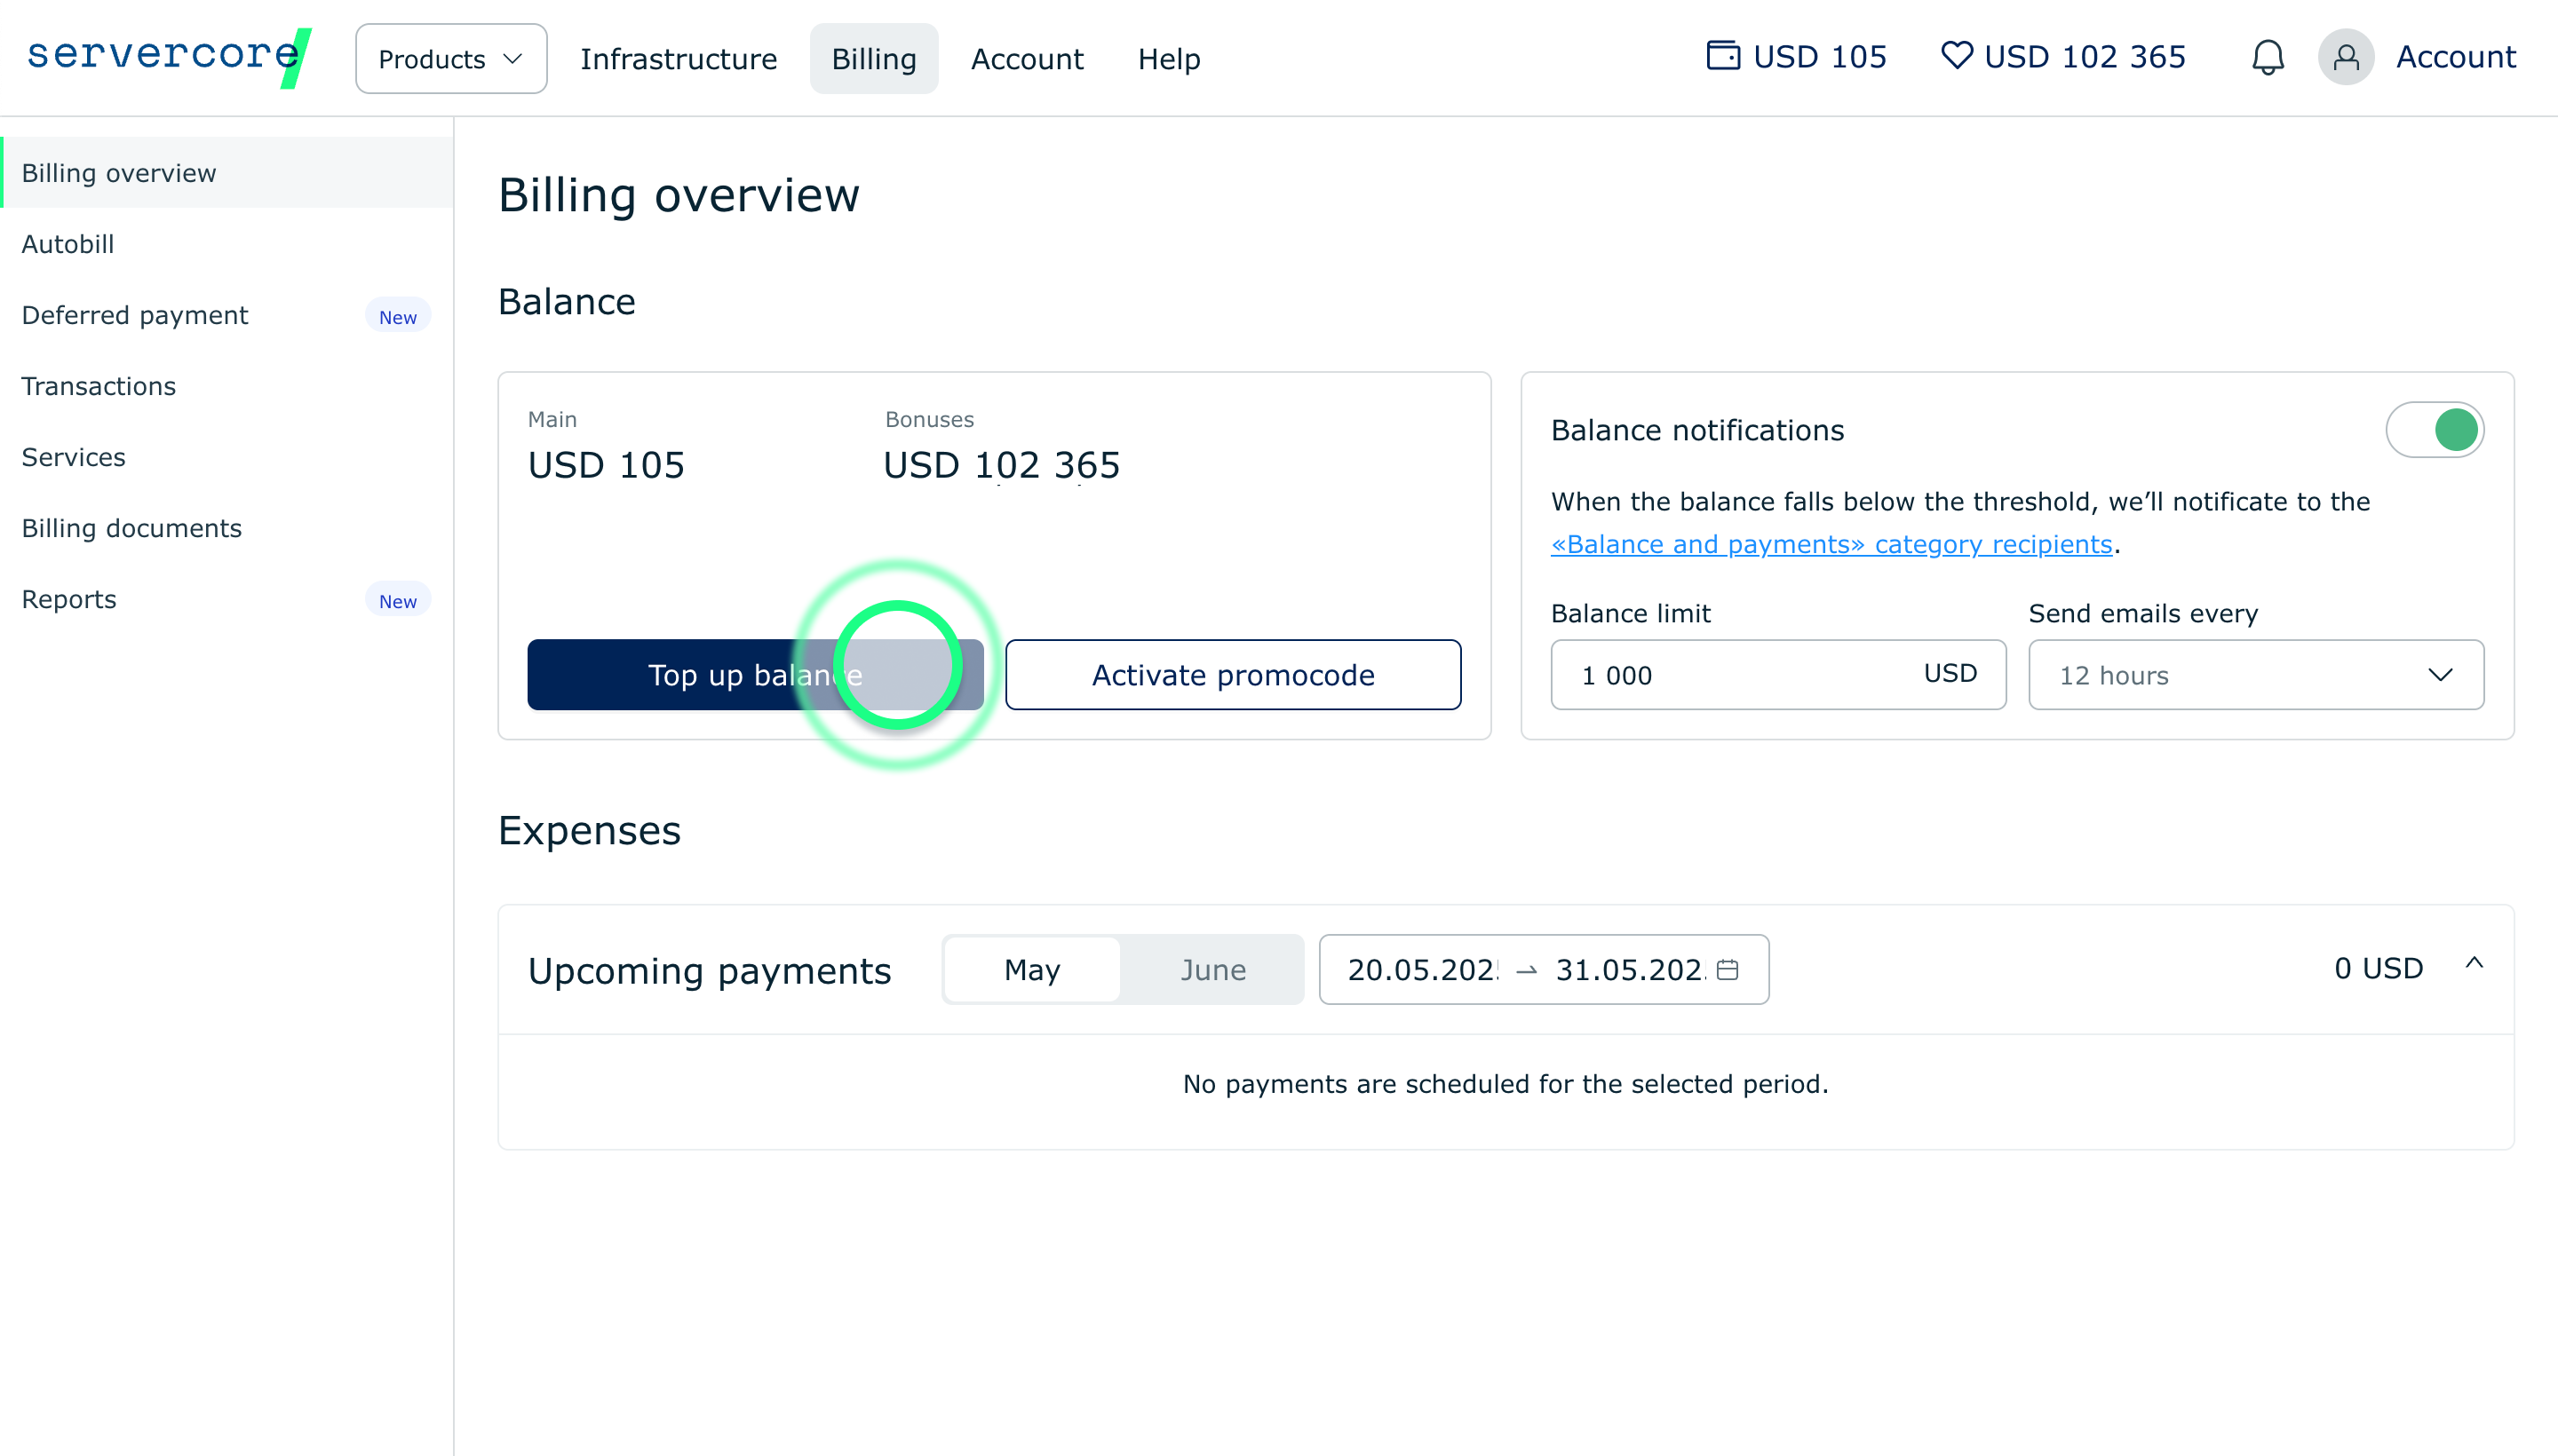Click the New badge beside Deferred payment
The height and width of the screenshot is (1456, 2558).
pyautogui.click(x=397, y=316)
